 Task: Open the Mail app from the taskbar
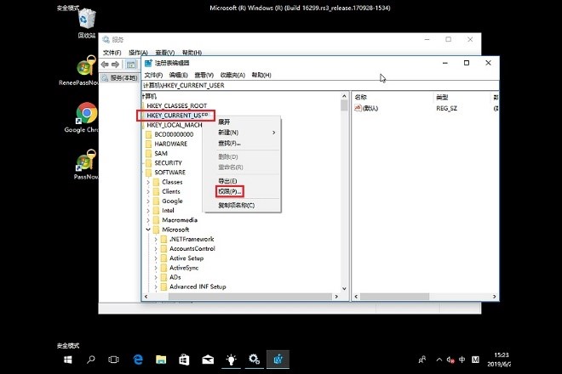(x=208, y=360)
